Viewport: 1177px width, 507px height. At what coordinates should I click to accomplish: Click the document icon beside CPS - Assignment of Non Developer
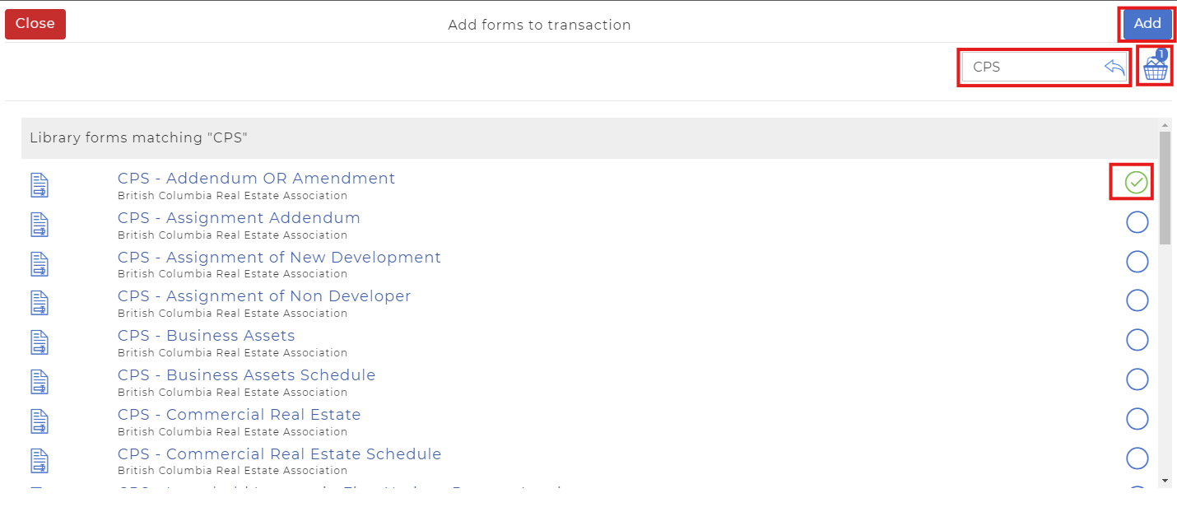[x=39, y=303]
